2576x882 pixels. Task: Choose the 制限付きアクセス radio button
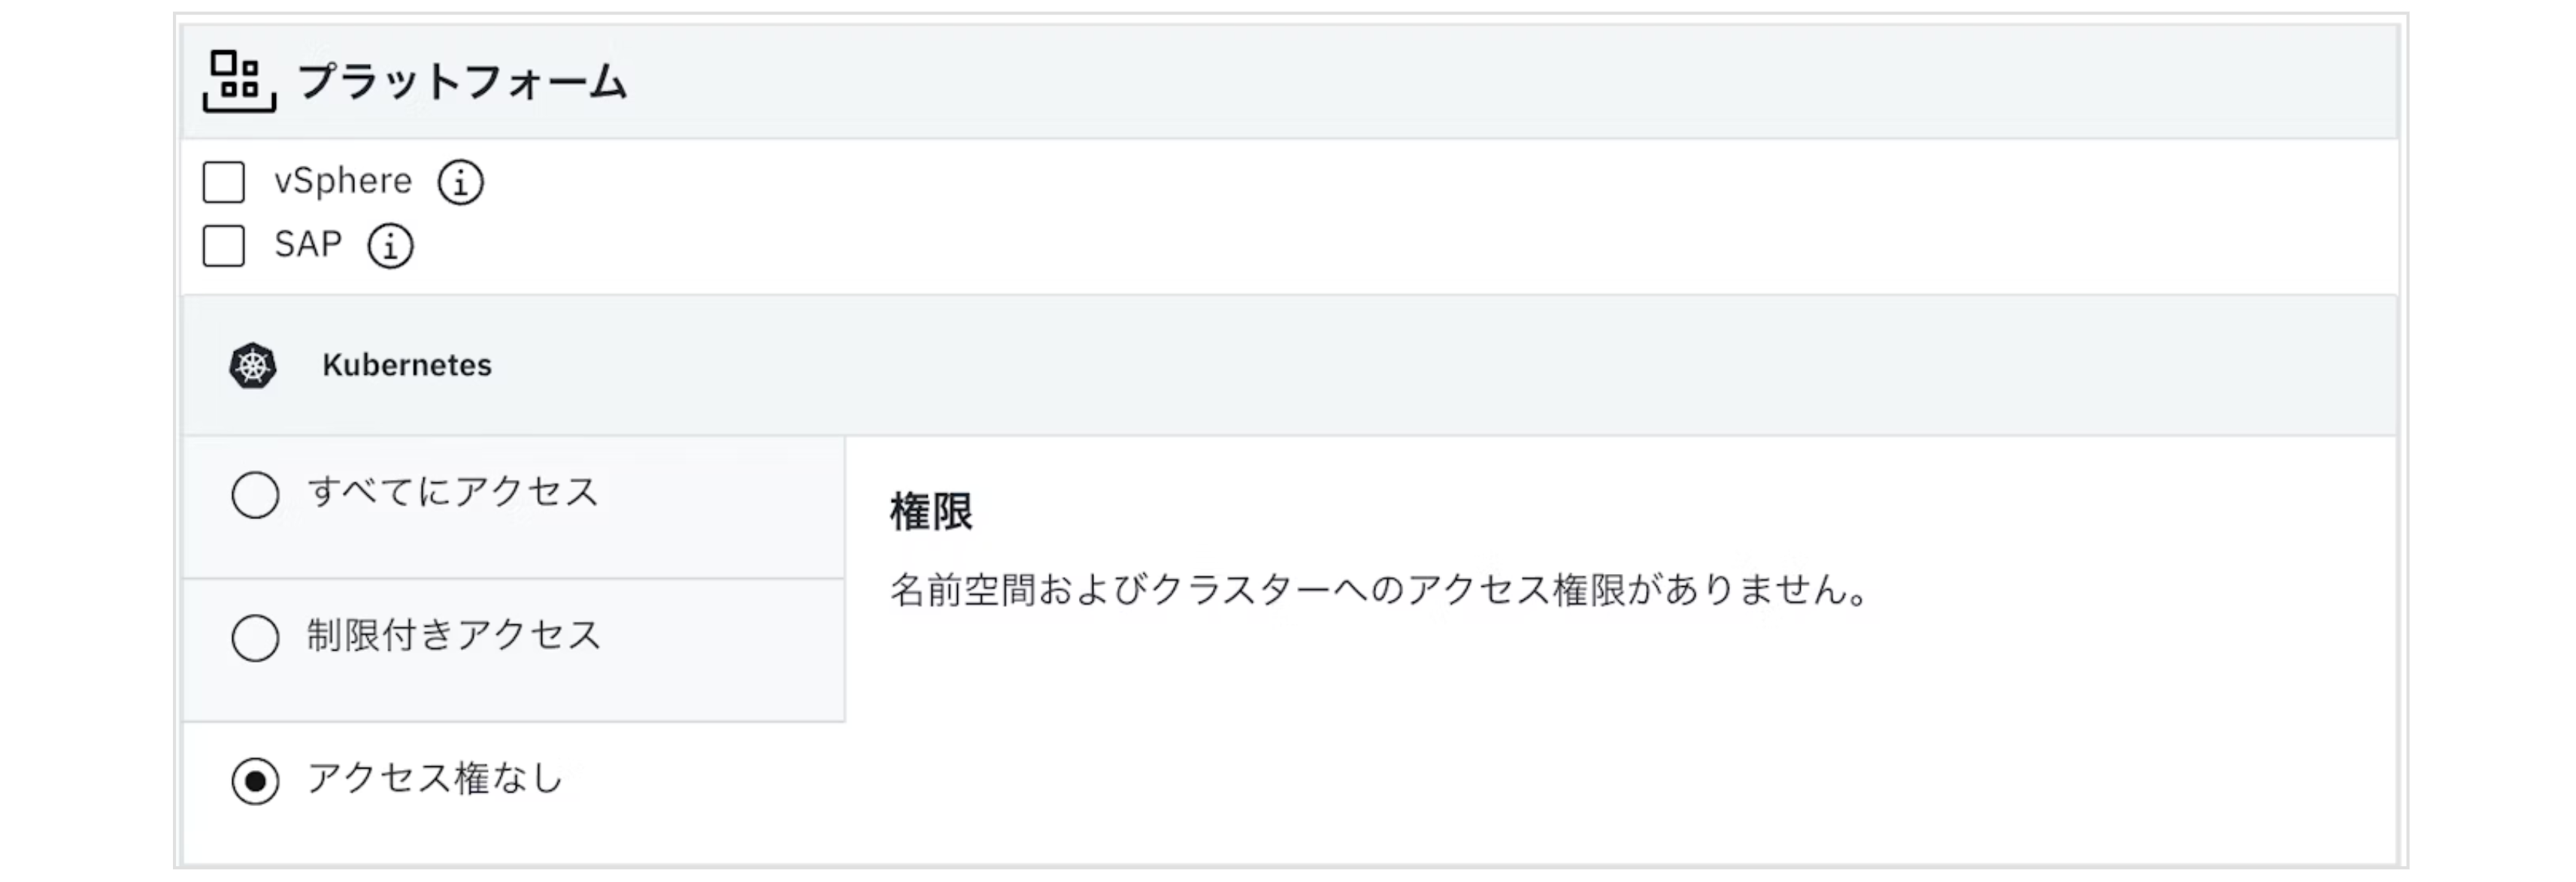[255, 639]
